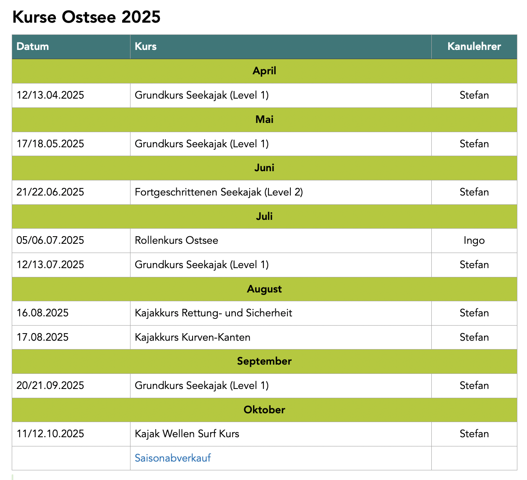Click the September month header
Viewport: 527px width, 480px height.
264,361
